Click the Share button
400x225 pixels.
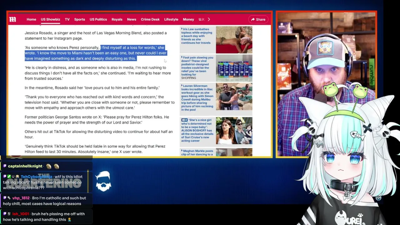click(258, 19)
